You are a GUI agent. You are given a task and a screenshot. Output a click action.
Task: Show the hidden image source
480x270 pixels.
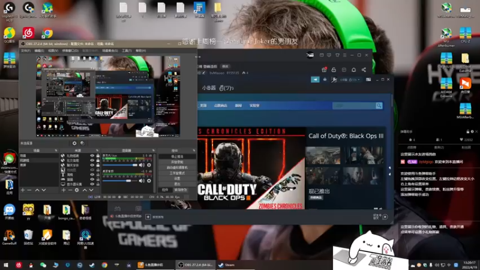click(92, 170)
